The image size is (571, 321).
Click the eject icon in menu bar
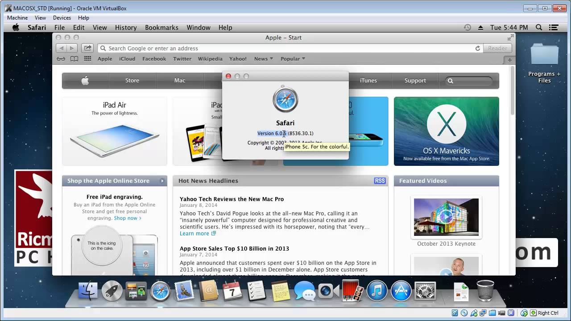[480, 28]
